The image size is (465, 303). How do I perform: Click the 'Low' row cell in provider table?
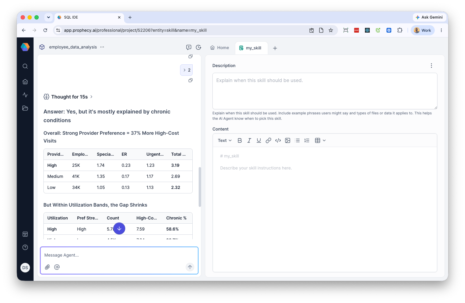pyautogui.click(x=51, y=187)
